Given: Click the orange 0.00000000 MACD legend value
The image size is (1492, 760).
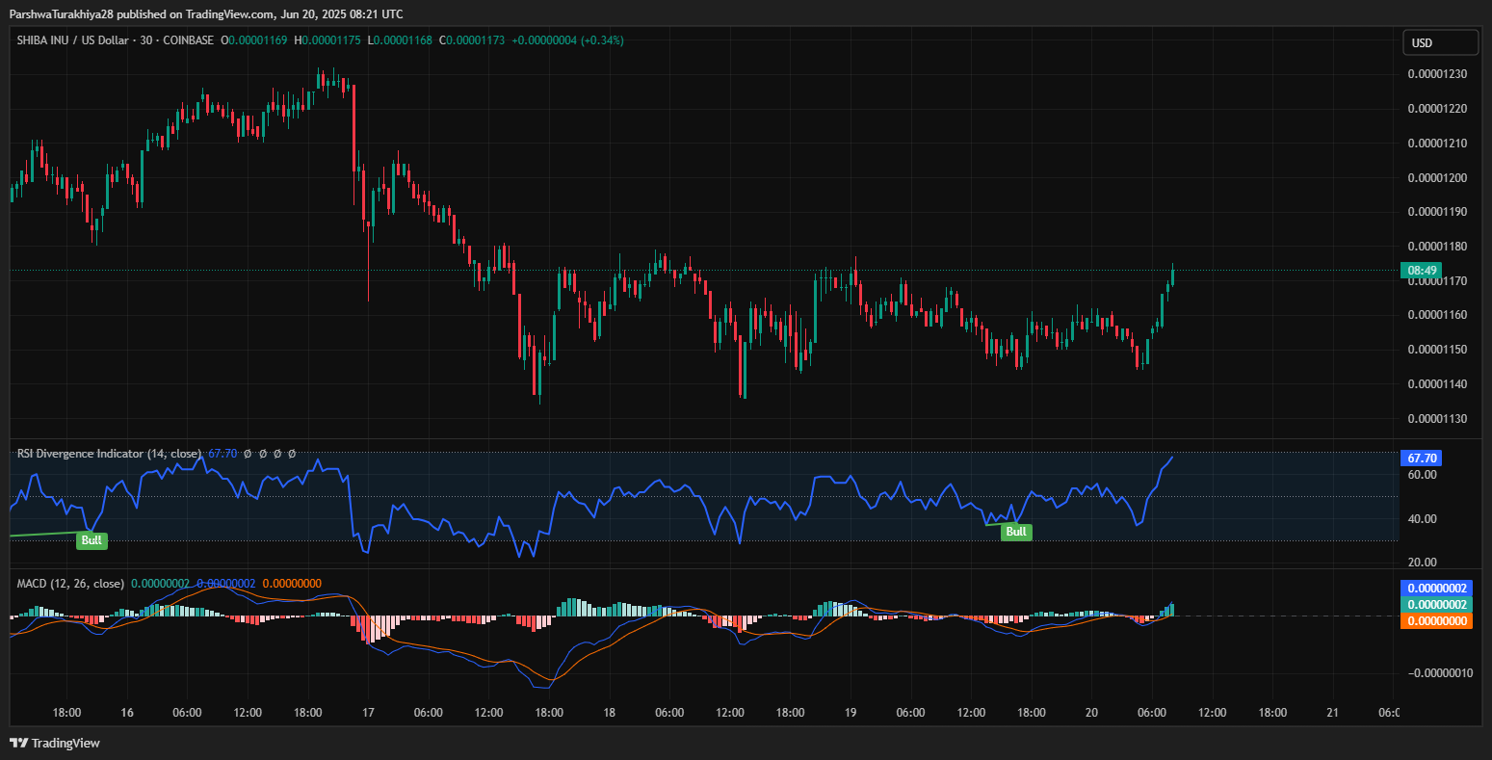Looking at the screenshot, I should click(x=292, y=583).
